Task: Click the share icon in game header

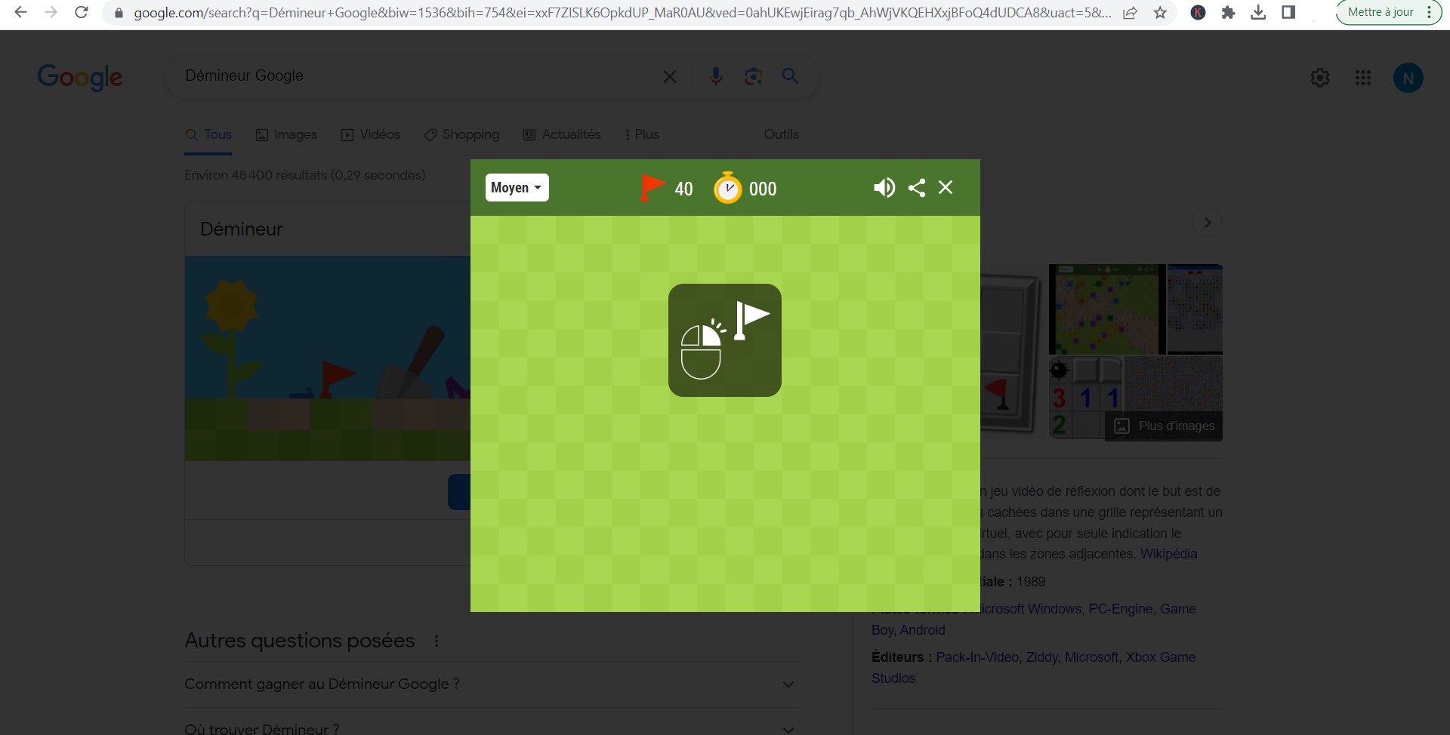Action: coord(917,188)
